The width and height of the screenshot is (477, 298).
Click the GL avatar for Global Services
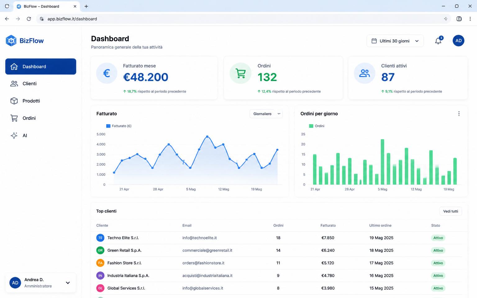[x=100, y=288]
